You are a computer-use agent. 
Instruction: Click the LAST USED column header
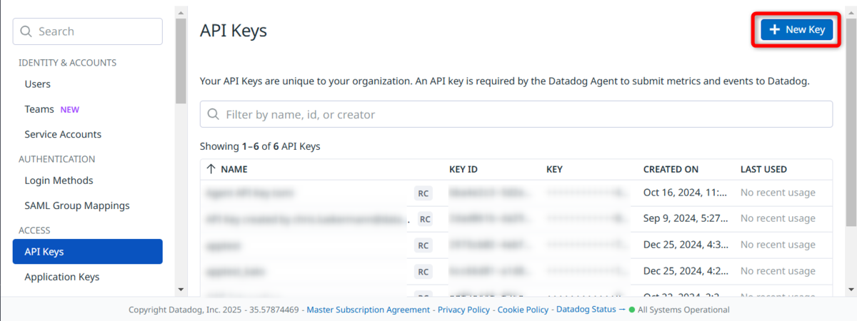pos(763,170)
